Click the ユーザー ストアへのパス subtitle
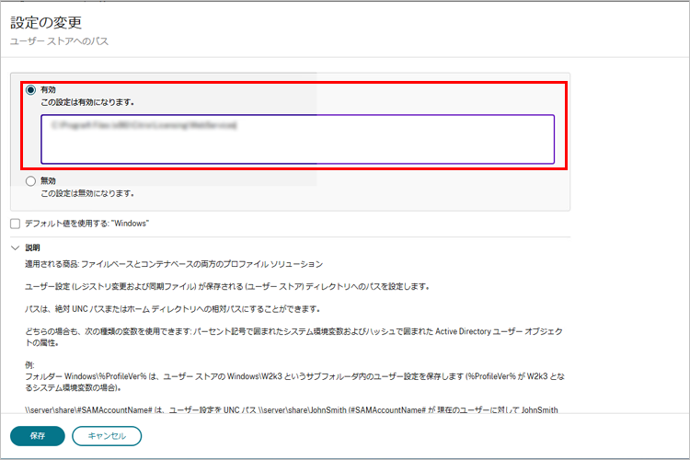Image resolution: width=690 pixels, height=460 pixels. pyautogui.click(x=60, y=42)
